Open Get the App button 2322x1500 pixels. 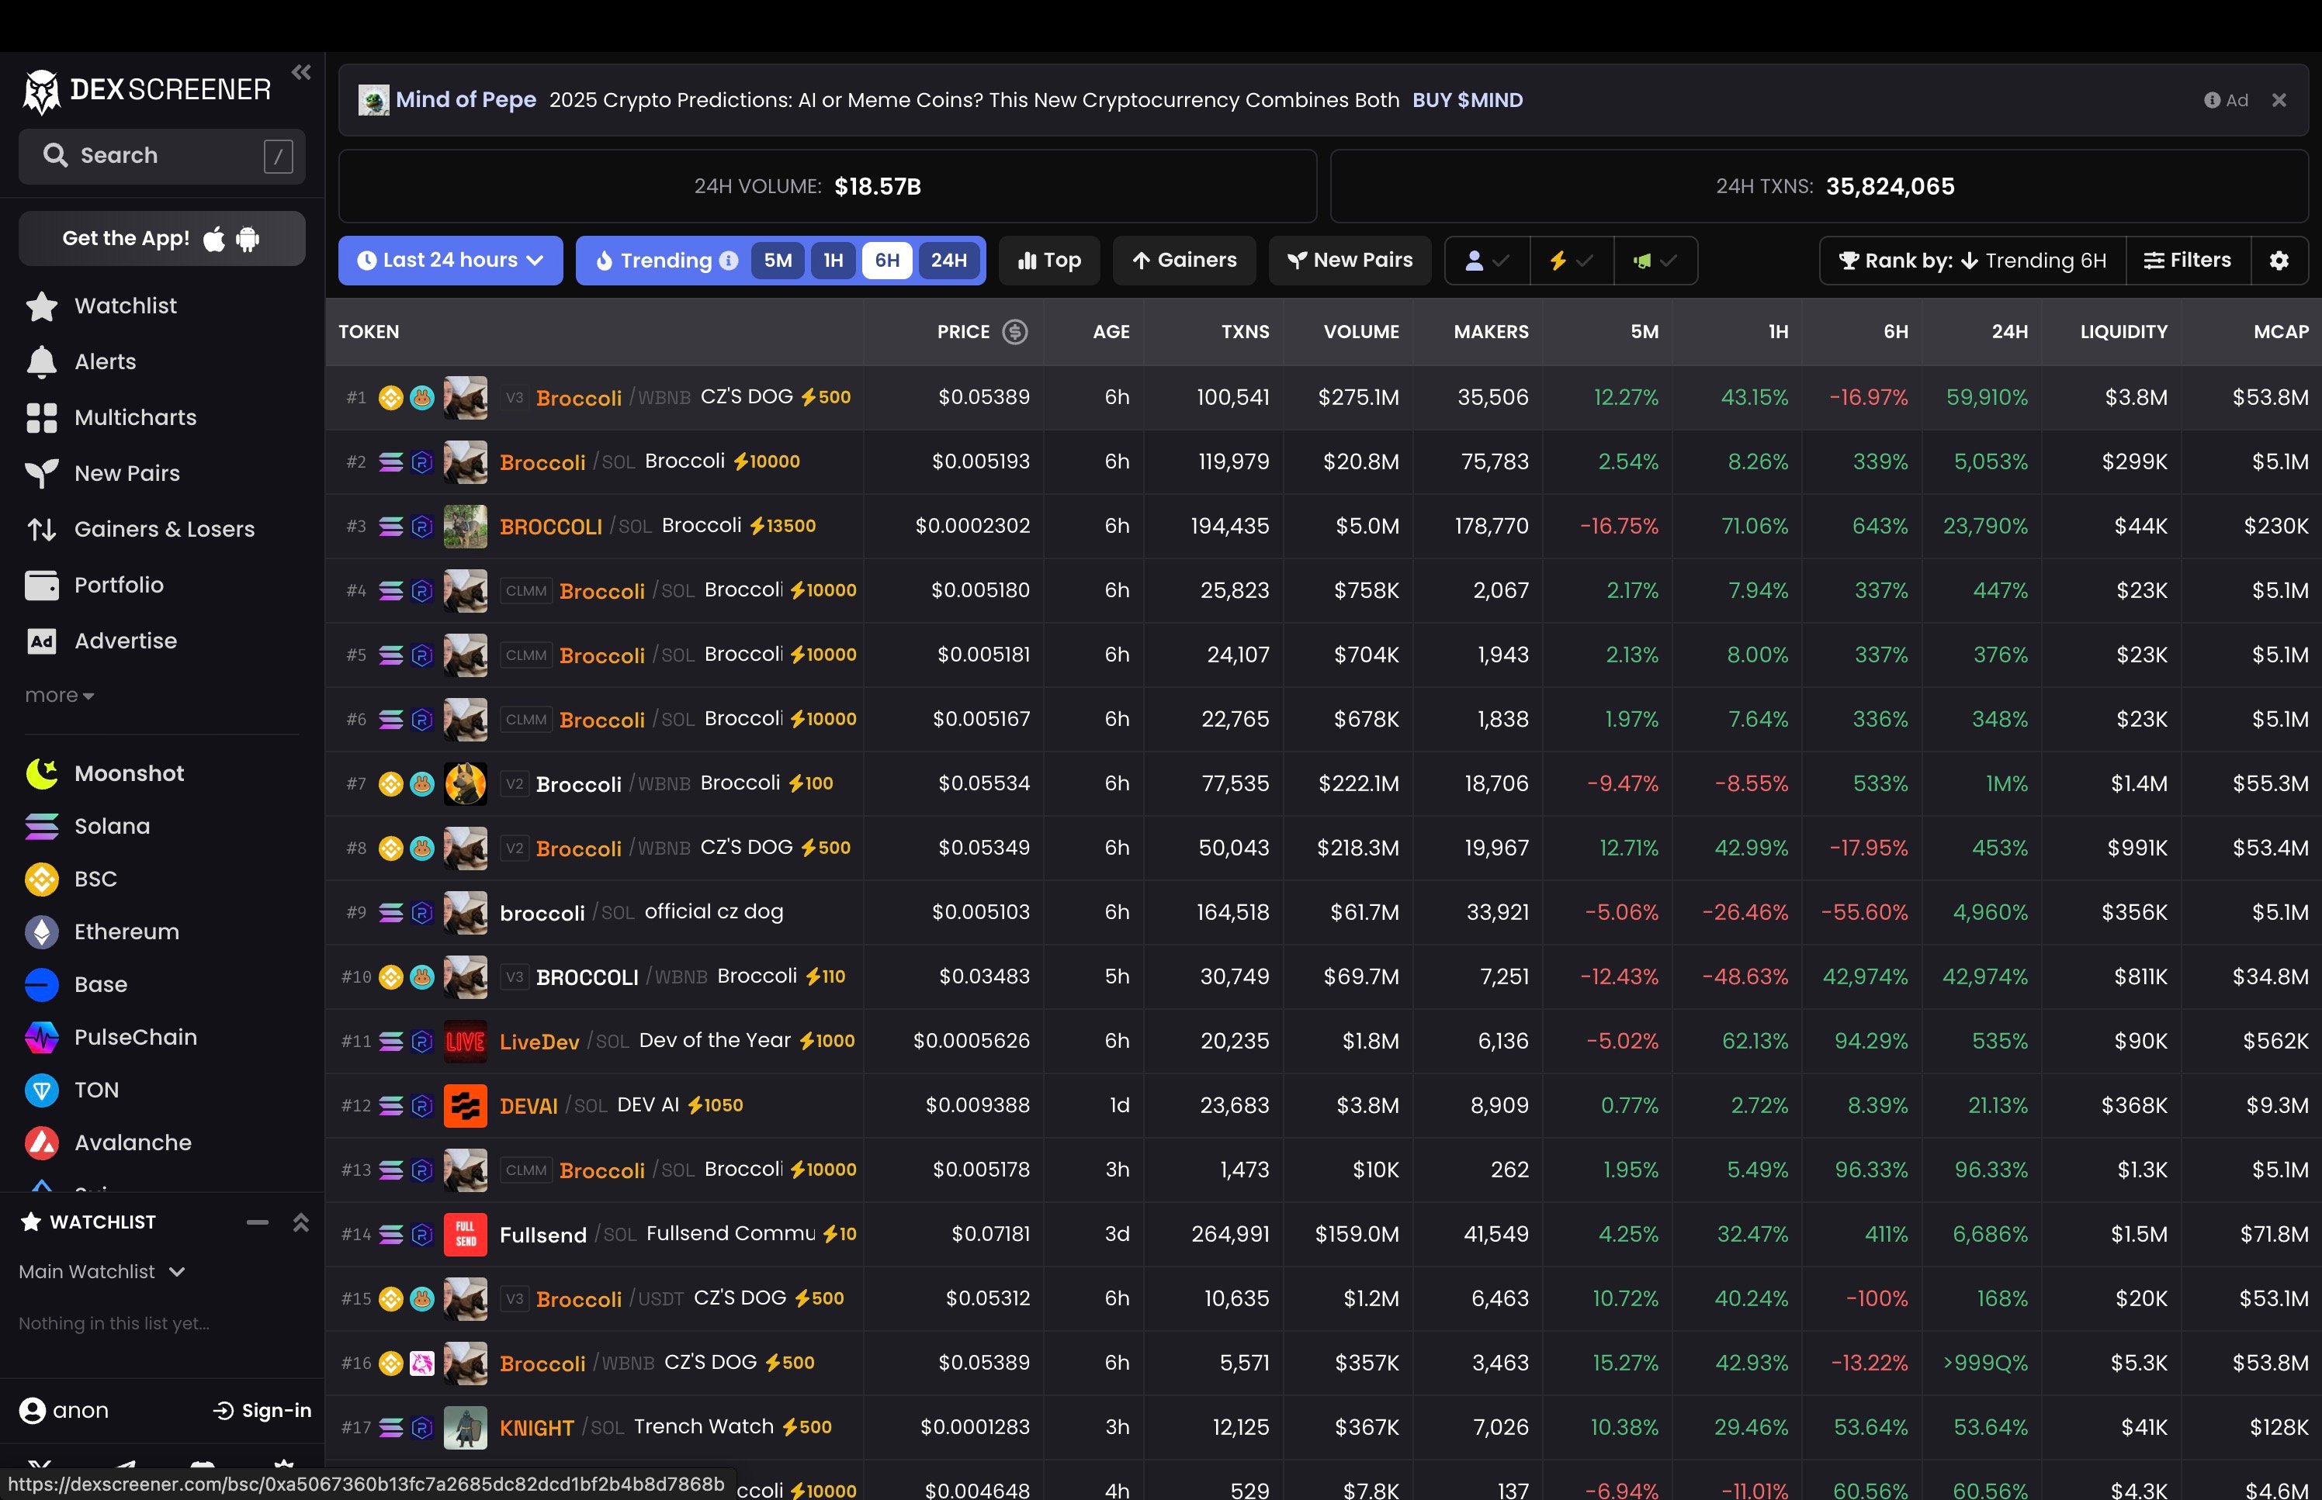pyautogui.click(x=161, y=239)
